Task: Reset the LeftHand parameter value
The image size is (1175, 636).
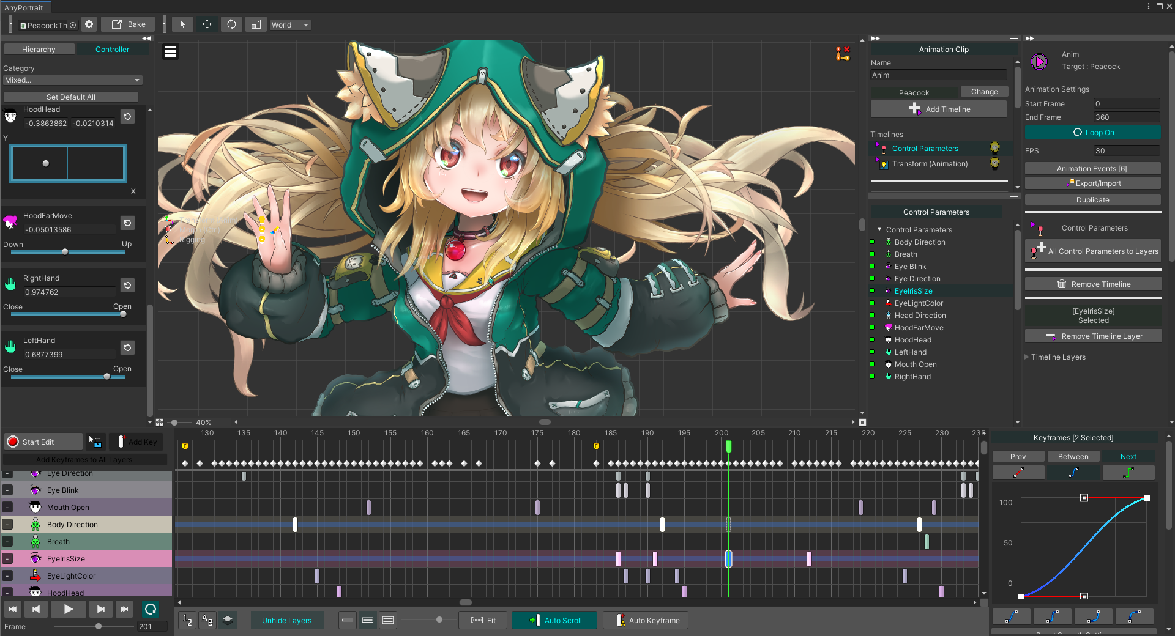Action: (x=127, y=347)
